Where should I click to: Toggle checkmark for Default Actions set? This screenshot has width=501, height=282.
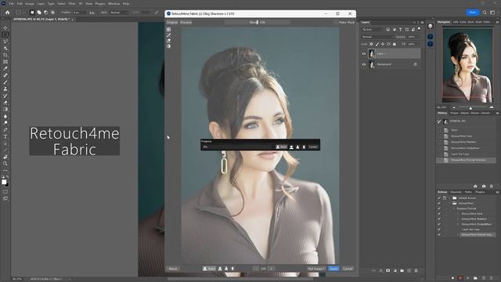pos(439,198)
